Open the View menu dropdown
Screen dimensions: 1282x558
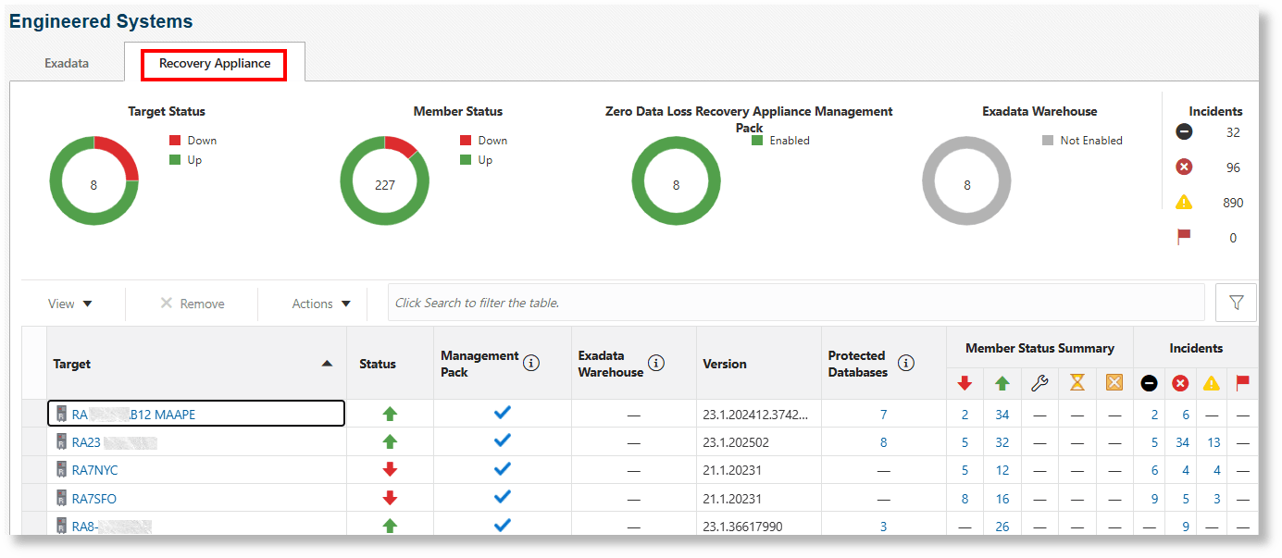[70, 304]
